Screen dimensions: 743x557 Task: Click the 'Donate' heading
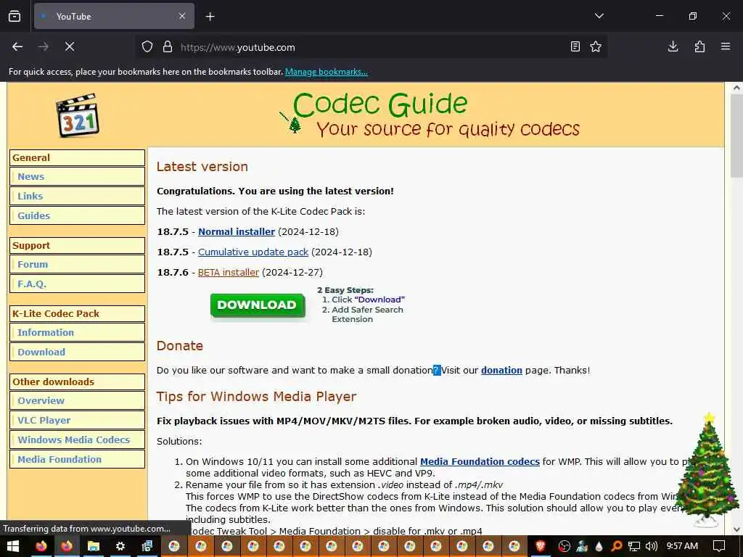(180, 346)
